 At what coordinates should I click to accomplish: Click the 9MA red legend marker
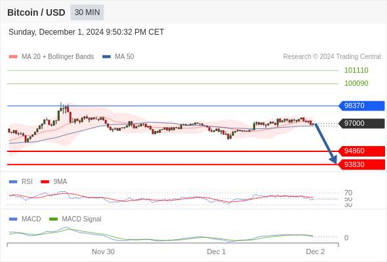click(45, 182)
